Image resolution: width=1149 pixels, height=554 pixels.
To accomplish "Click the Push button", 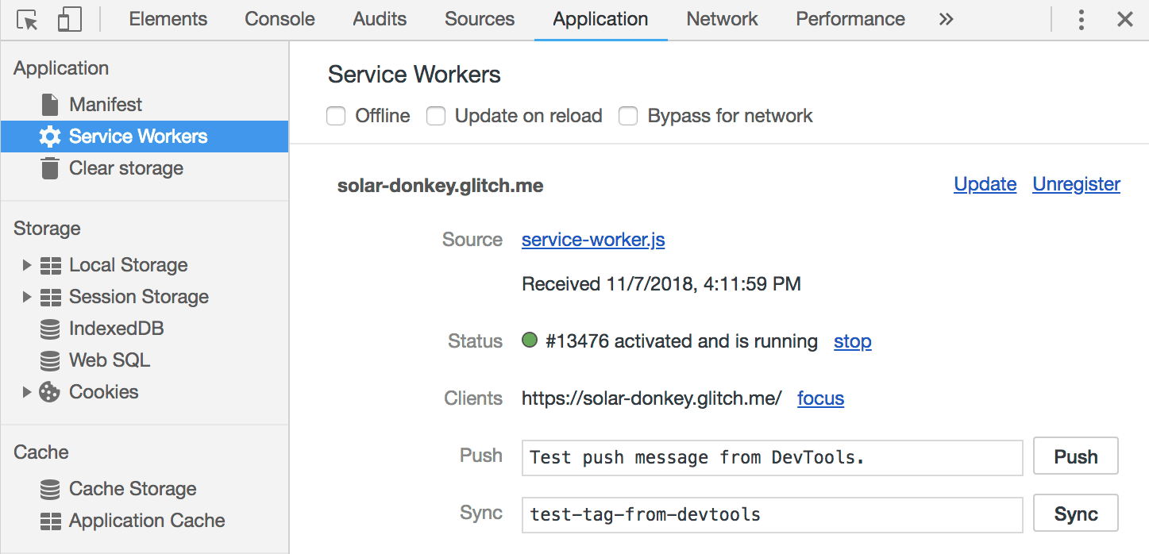I will (1075, 456).
